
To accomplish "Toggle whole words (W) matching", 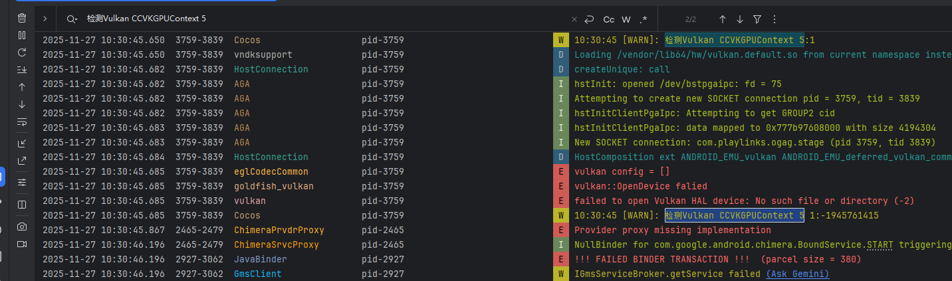I will click(626, 19).
